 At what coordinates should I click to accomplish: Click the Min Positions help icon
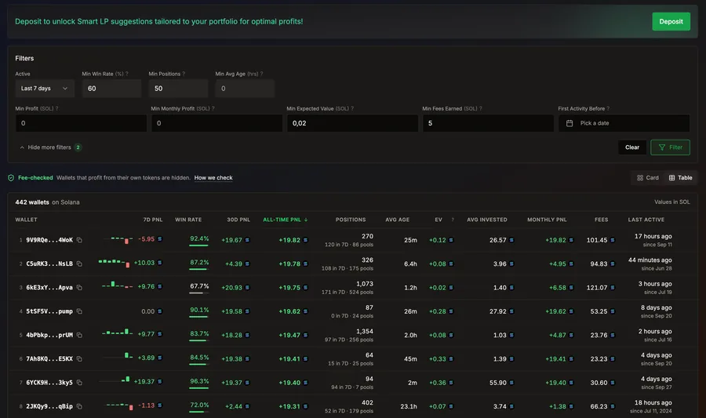coord(184,74)
